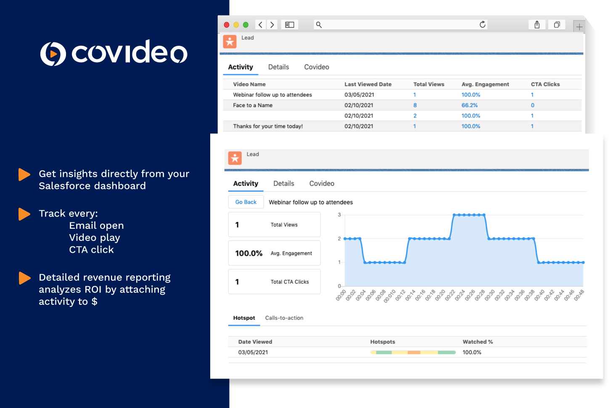Reload page with refresh icon
Viewport: 613px width, 408px height.
pyautogui.click(x=482, y=25)
